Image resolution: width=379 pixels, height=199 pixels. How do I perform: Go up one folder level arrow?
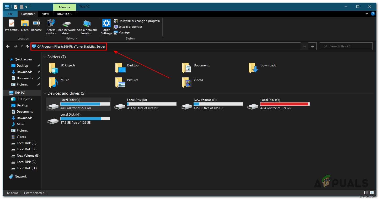point(27,46)
